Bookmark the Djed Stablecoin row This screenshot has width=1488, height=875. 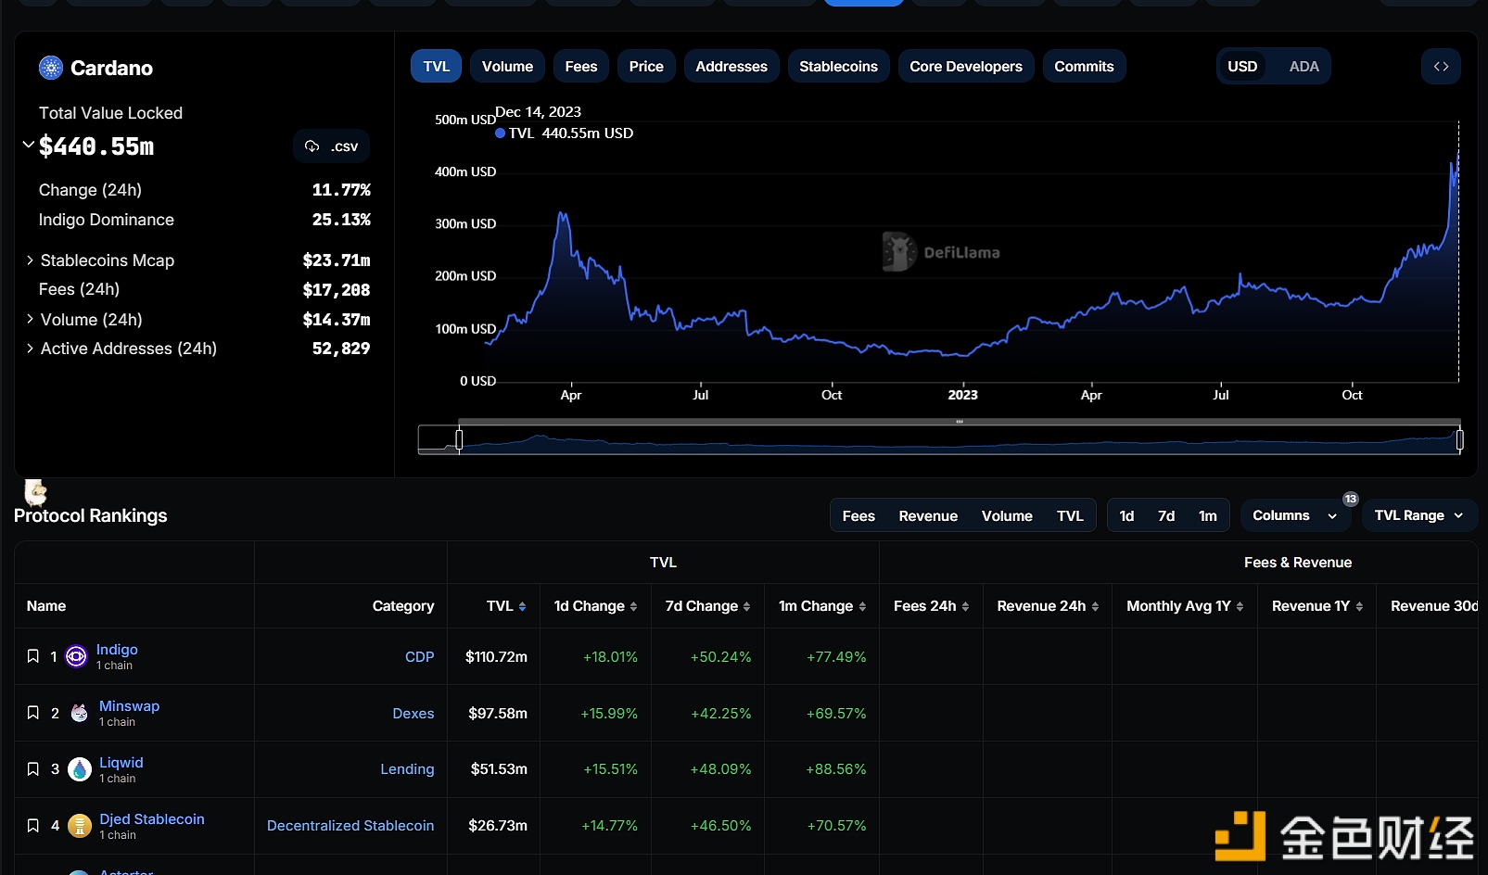pos(33,826)
